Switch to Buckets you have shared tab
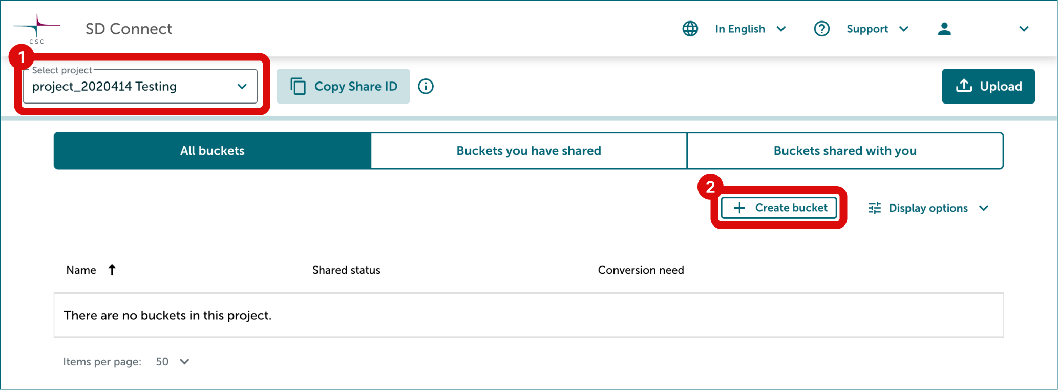This screenshot has height=390, width=1058. point(528,151)
